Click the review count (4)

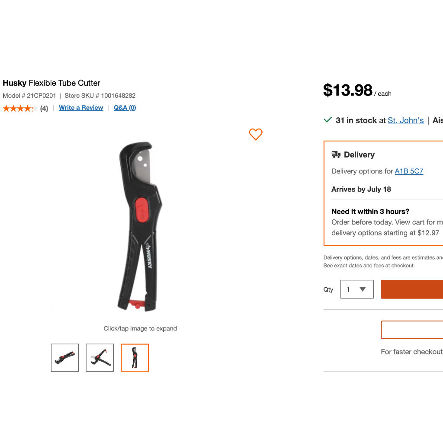coord(44,108)
